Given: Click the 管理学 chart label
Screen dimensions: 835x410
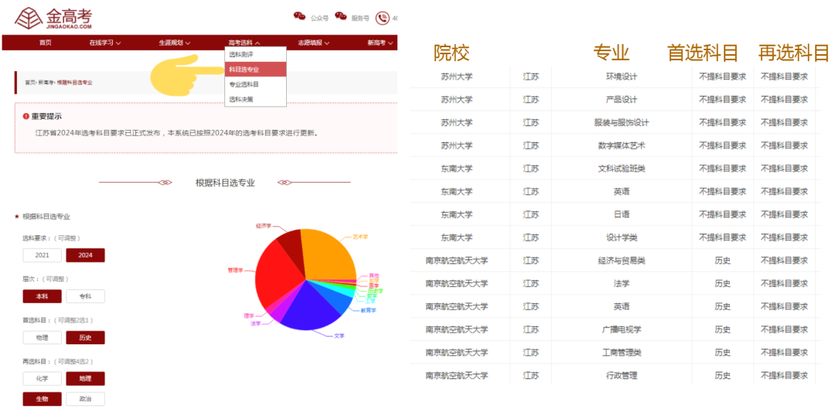Looking at the screenshot, I should coord(235,270).
